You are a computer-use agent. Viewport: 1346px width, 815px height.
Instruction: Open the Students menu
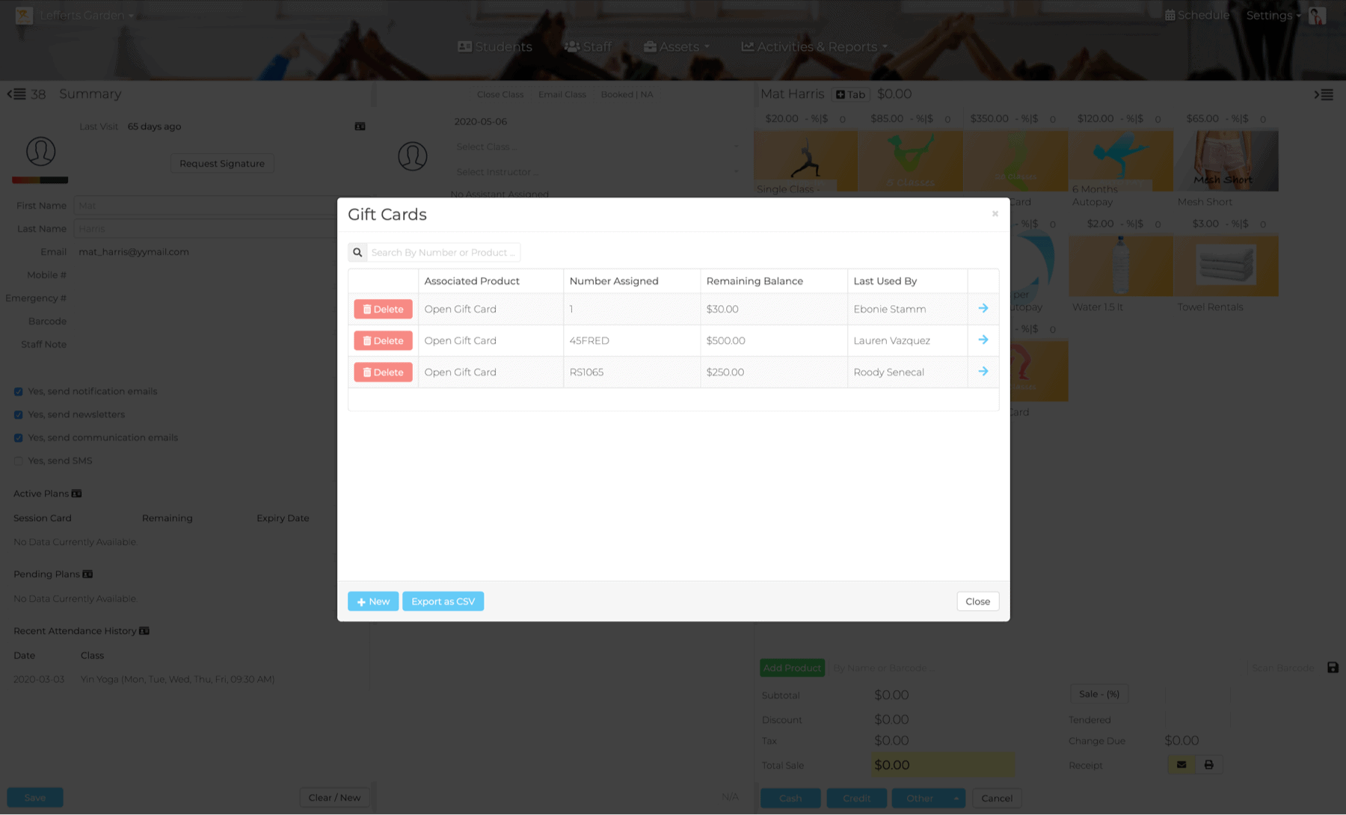coord(495,46)
